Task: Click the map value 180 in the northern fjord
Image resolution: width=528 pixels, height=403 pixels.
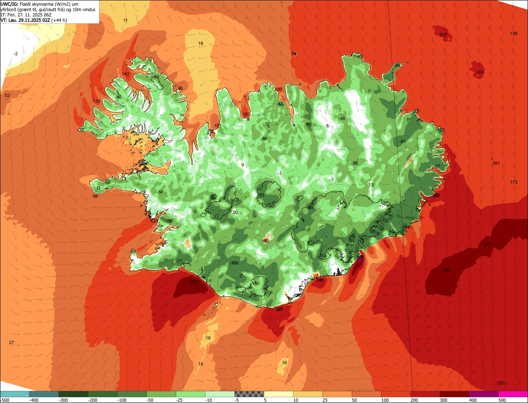Action: point(246,115)
